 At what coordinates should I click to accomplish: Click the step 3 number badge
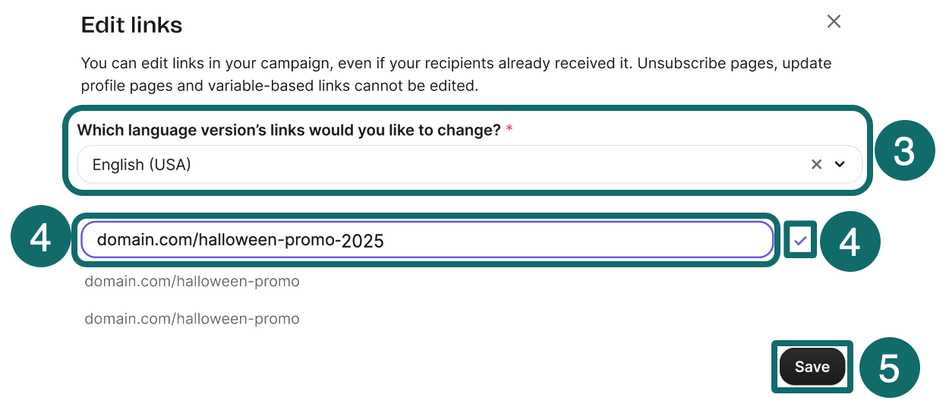(903, 152)
